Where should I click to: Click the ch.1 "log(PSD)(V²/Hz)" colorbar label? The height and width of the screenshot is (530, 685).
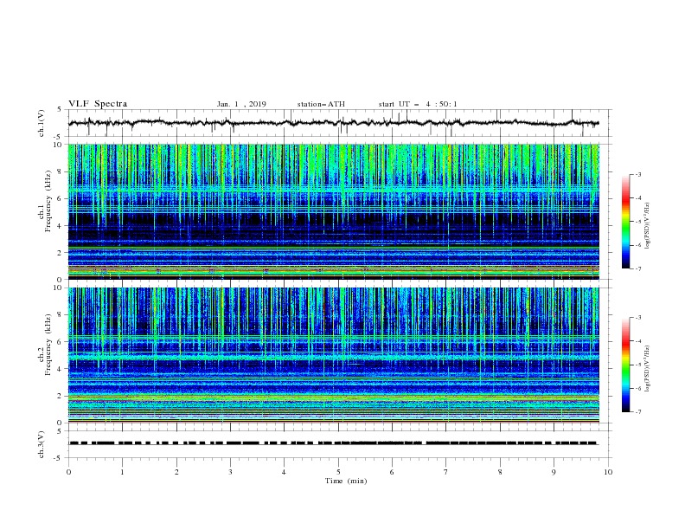click(648, 226)
